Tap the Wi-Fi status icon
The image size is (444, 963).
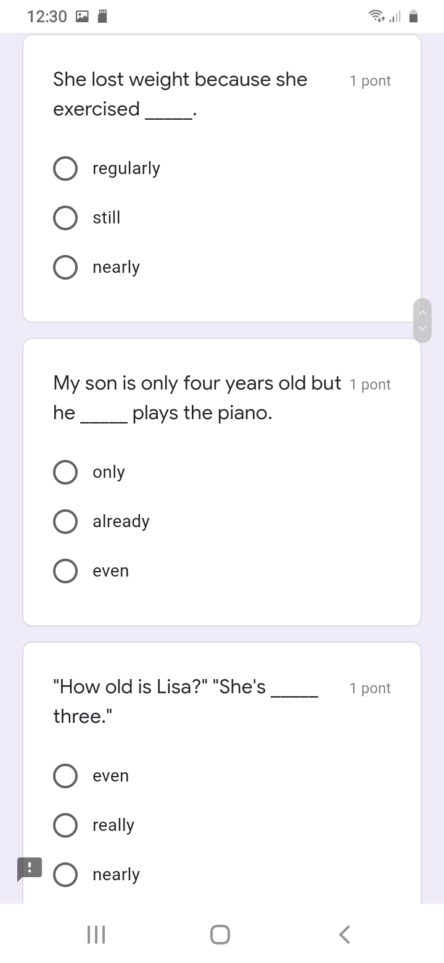[x=375, y=17]
